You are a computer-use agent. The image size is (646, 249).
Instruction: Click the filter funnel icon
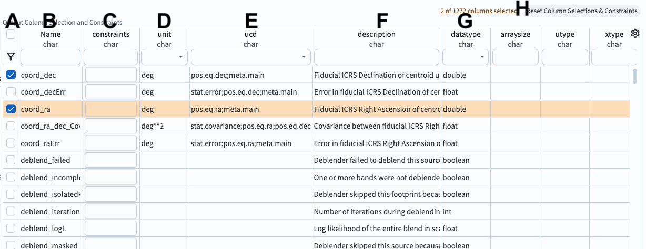click(x=11, y=56)
